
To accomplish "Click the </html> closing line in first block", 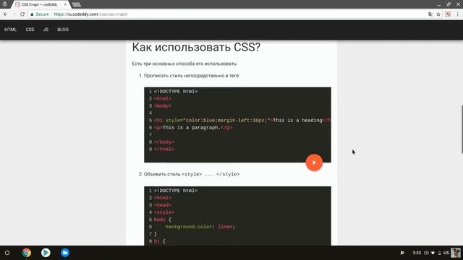I will click(164, 149).
